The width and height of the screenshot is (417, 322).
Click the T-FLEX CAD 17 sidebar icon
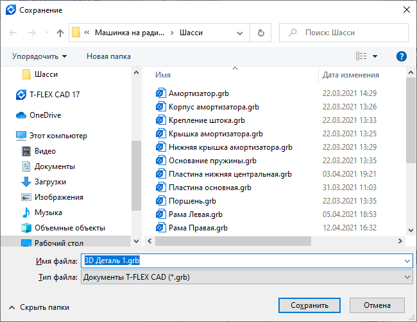[21, 95]
